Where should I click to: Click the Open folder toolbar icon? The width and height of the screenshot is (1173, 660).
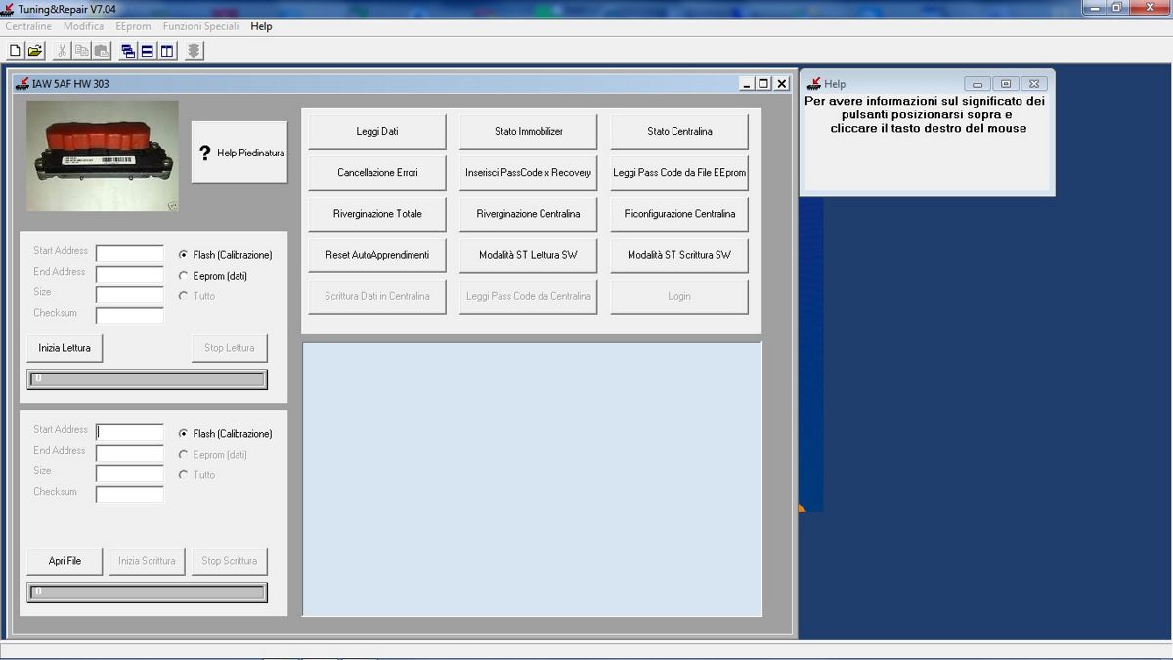coord(35,51)
